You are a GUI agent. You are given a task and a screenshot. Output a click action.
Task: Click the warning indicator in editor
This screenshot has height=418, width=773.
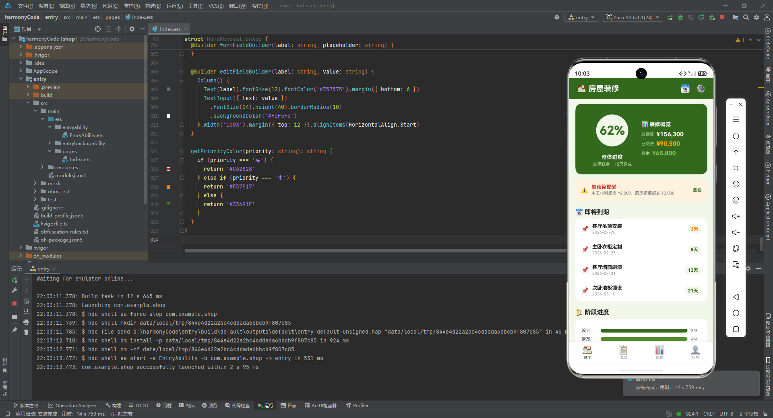pyautogui.click(x=740, y=40)
